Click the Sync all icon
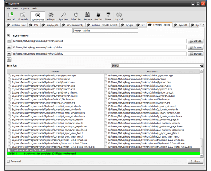Screen dimensions: 211x171 [x=119, y=16]
